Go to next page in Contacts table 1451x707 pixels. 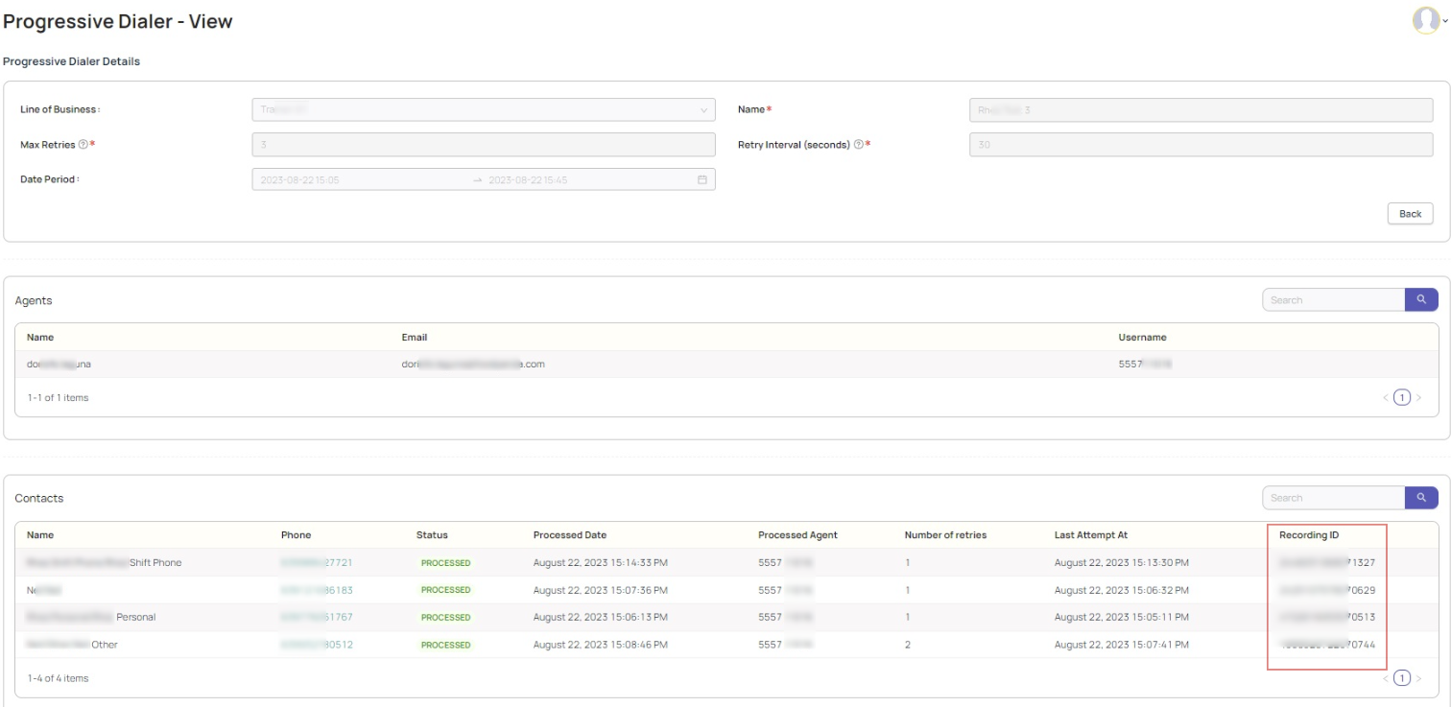[1419, 678]
